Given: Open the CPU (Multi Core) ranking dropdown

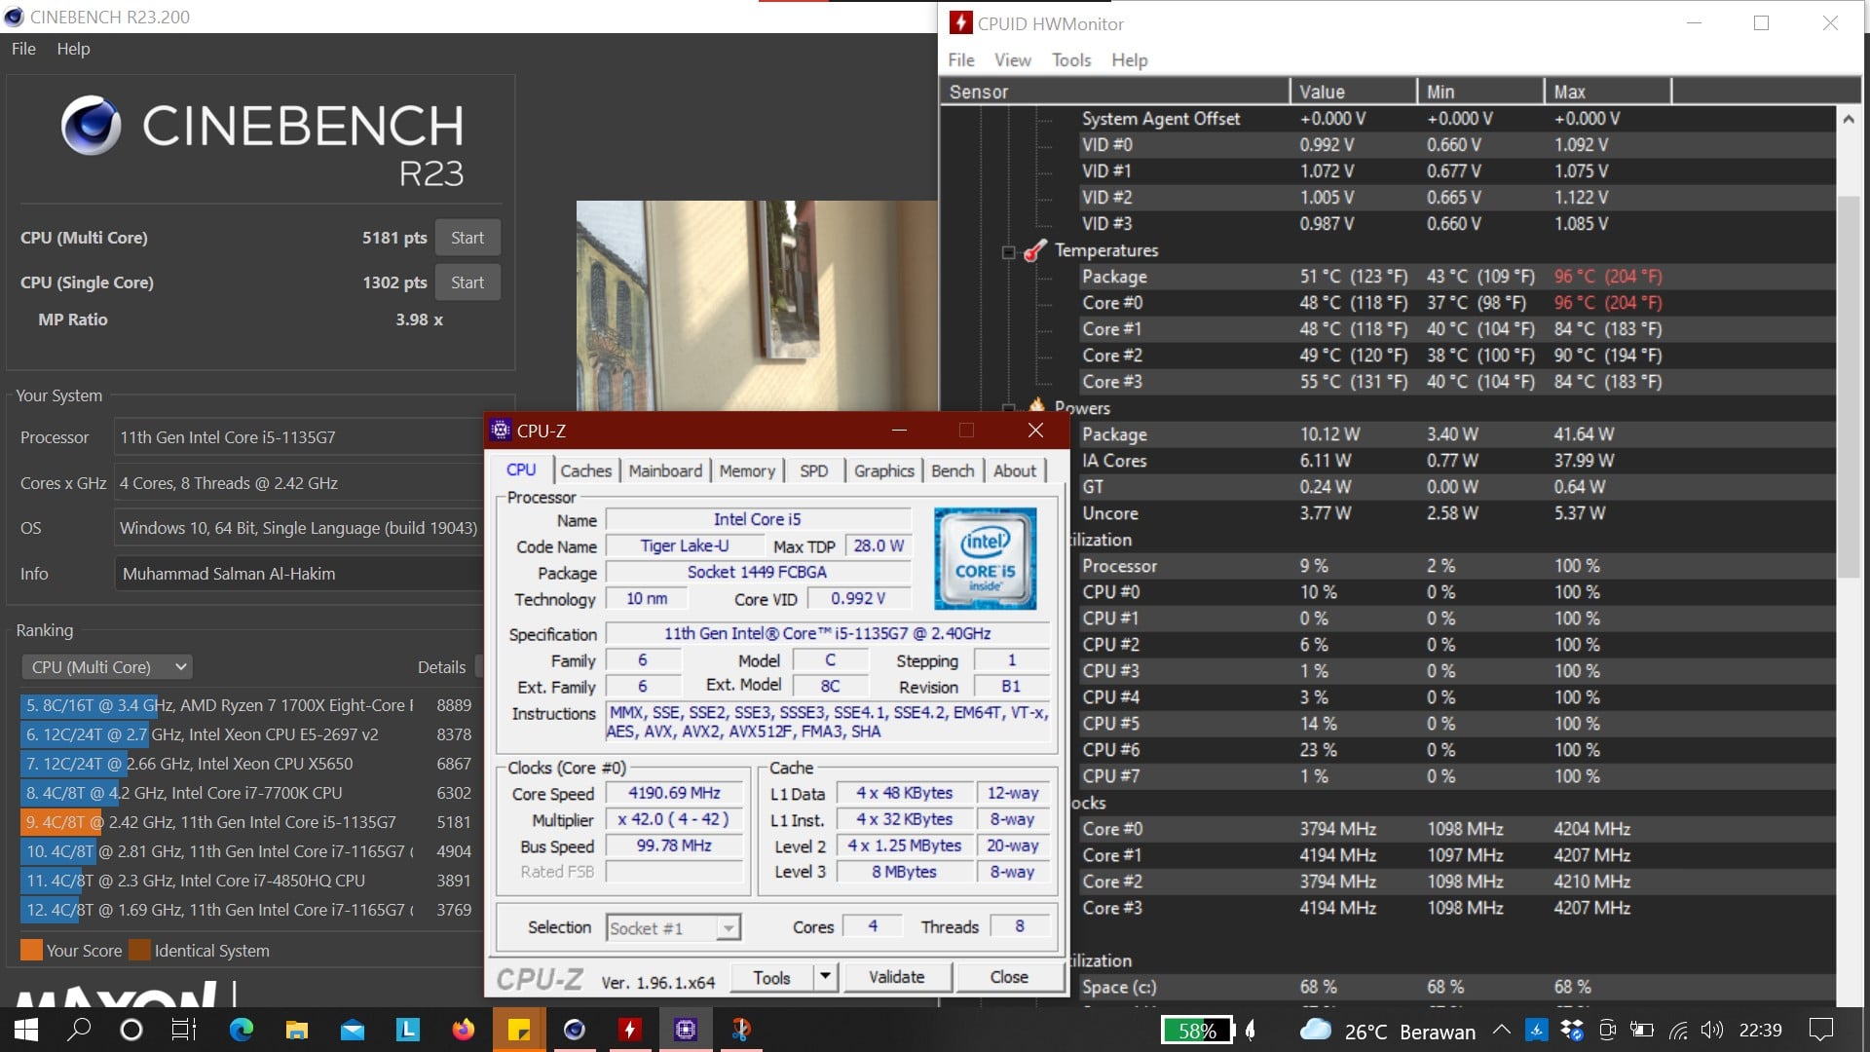Looking at the screenshot, I should [x=106, y=667].
